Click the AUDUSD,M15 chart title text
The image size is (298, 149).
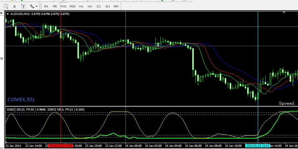tap(20, 14)
